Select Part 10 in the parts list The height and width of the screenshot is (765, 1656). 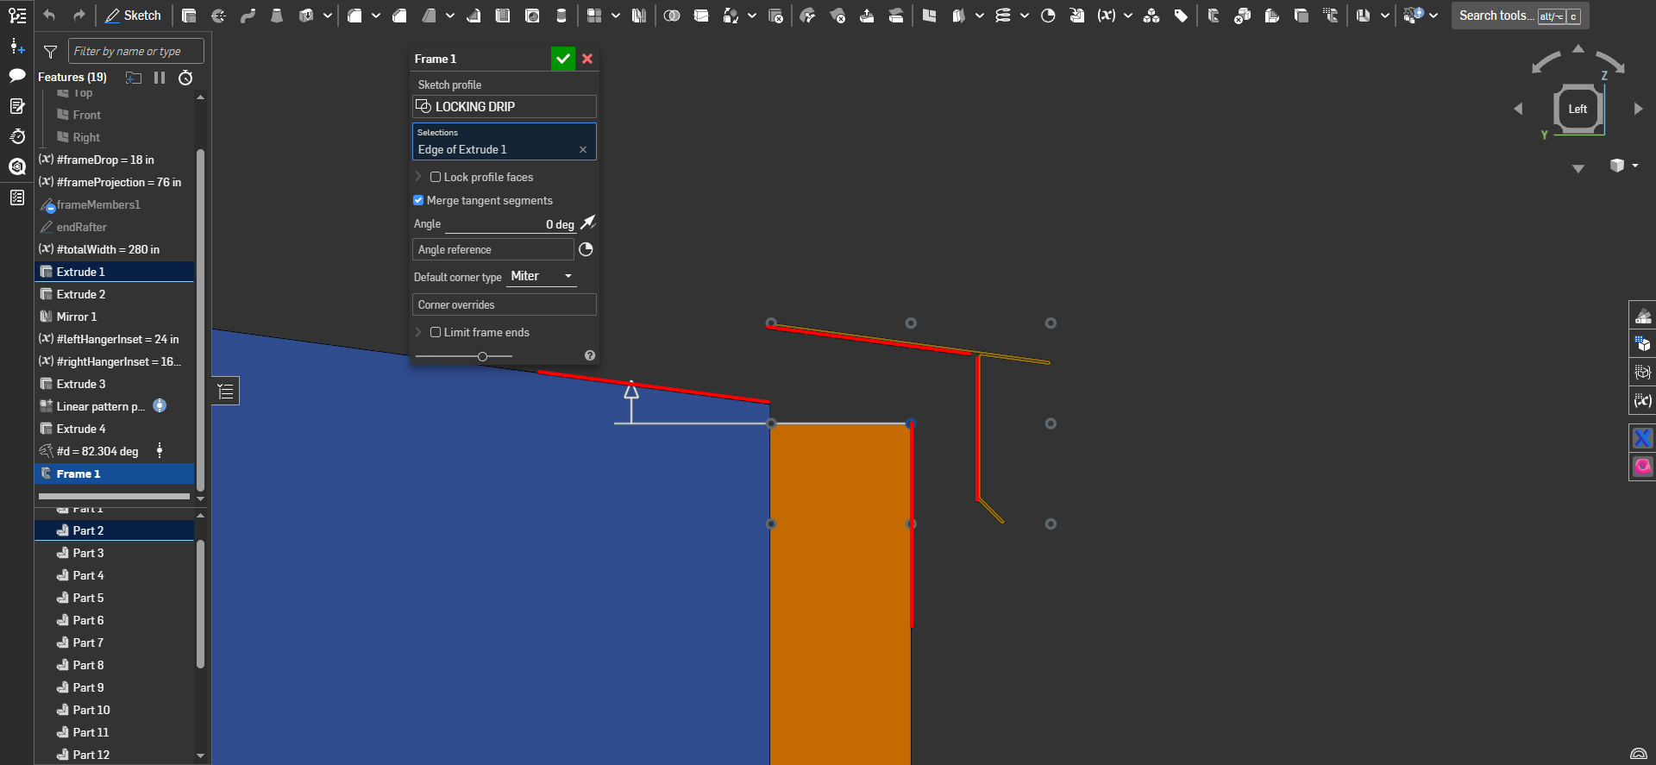[115, 710]
